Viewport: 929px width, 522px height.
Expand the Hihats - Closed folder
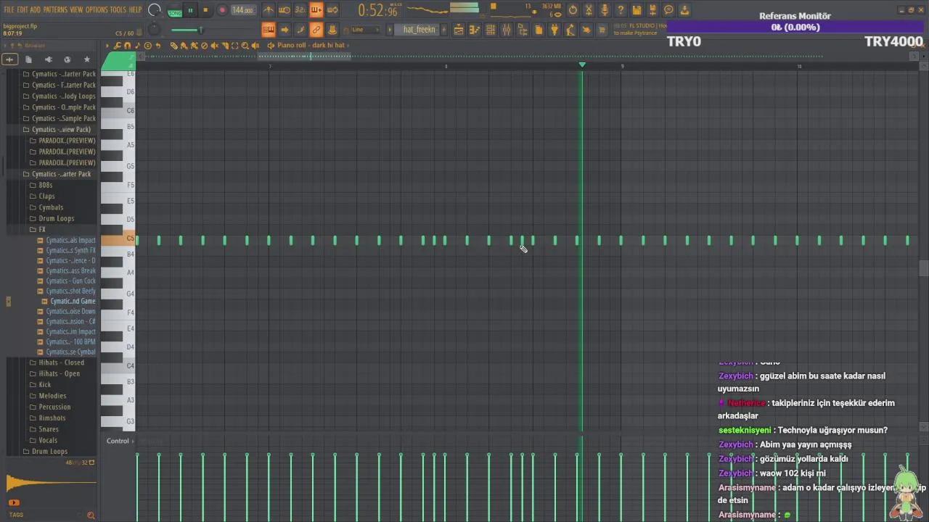pos(61,362)
